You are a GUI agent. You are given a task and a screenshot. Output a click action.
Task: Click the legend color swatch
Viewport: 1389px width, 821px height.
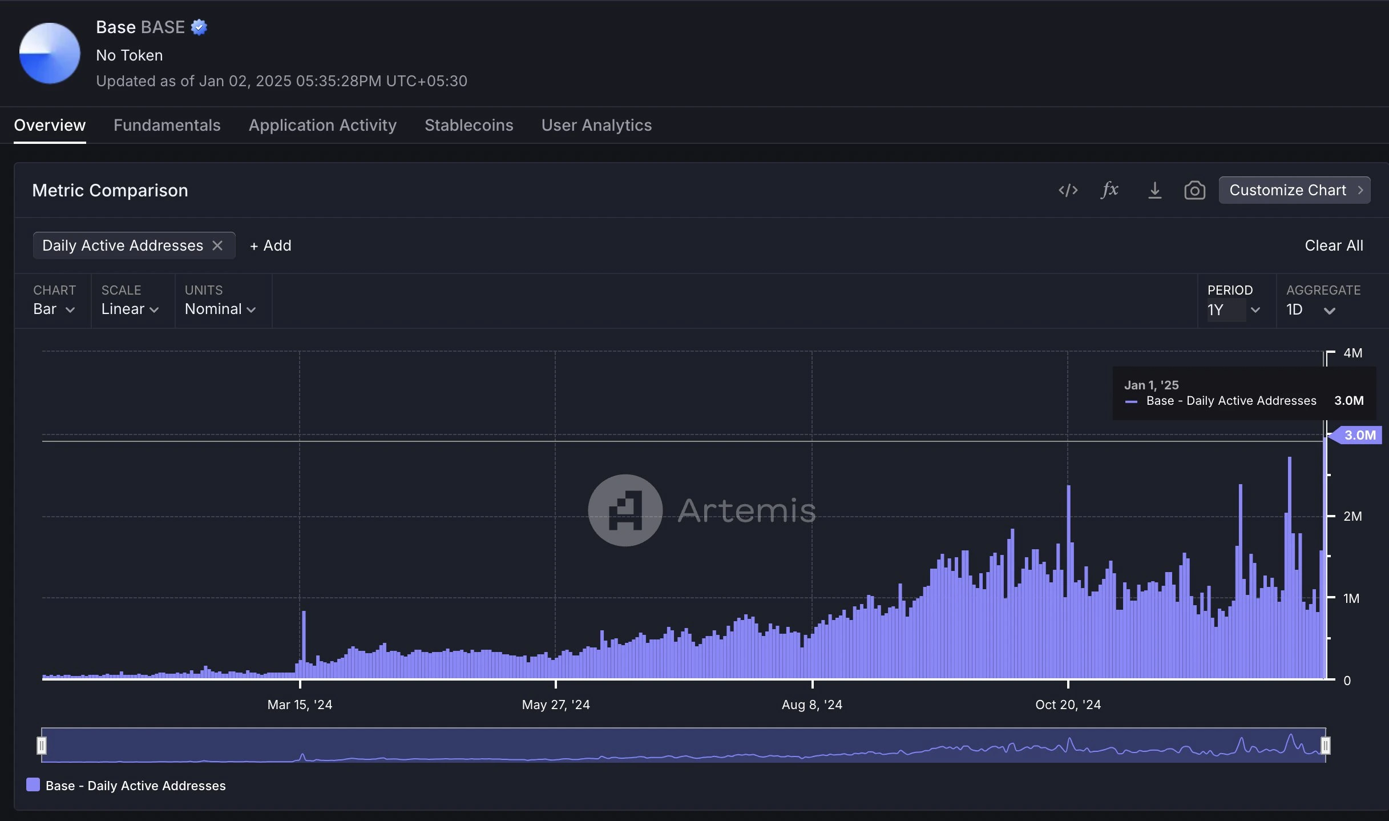tap(33, 785)
